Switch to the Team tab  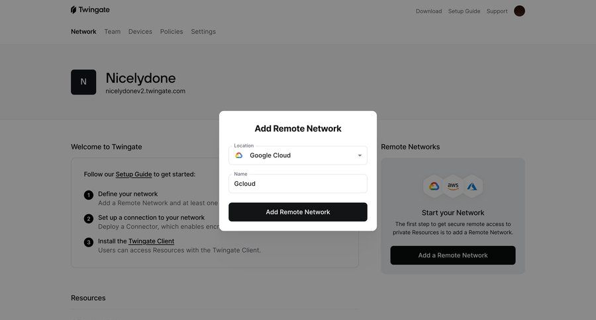pos(113,32)
